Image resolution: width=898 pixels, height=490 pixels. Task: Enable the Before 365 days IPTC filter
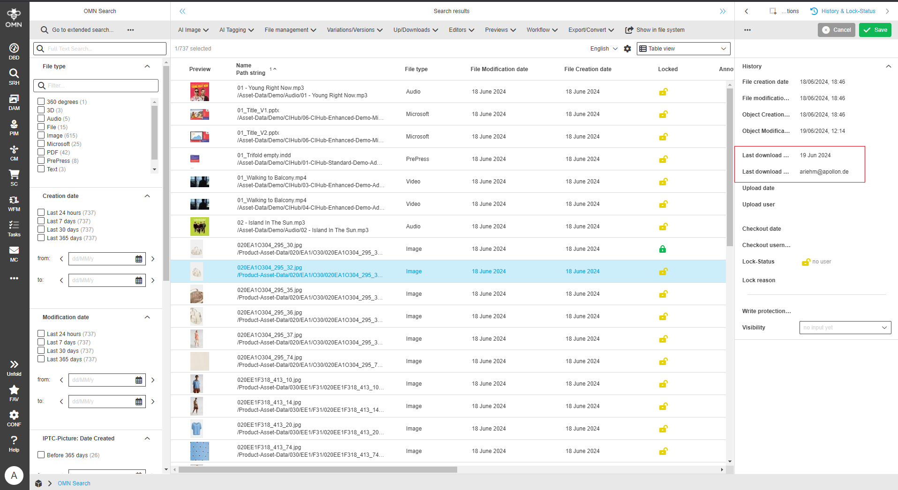point(41,454)
